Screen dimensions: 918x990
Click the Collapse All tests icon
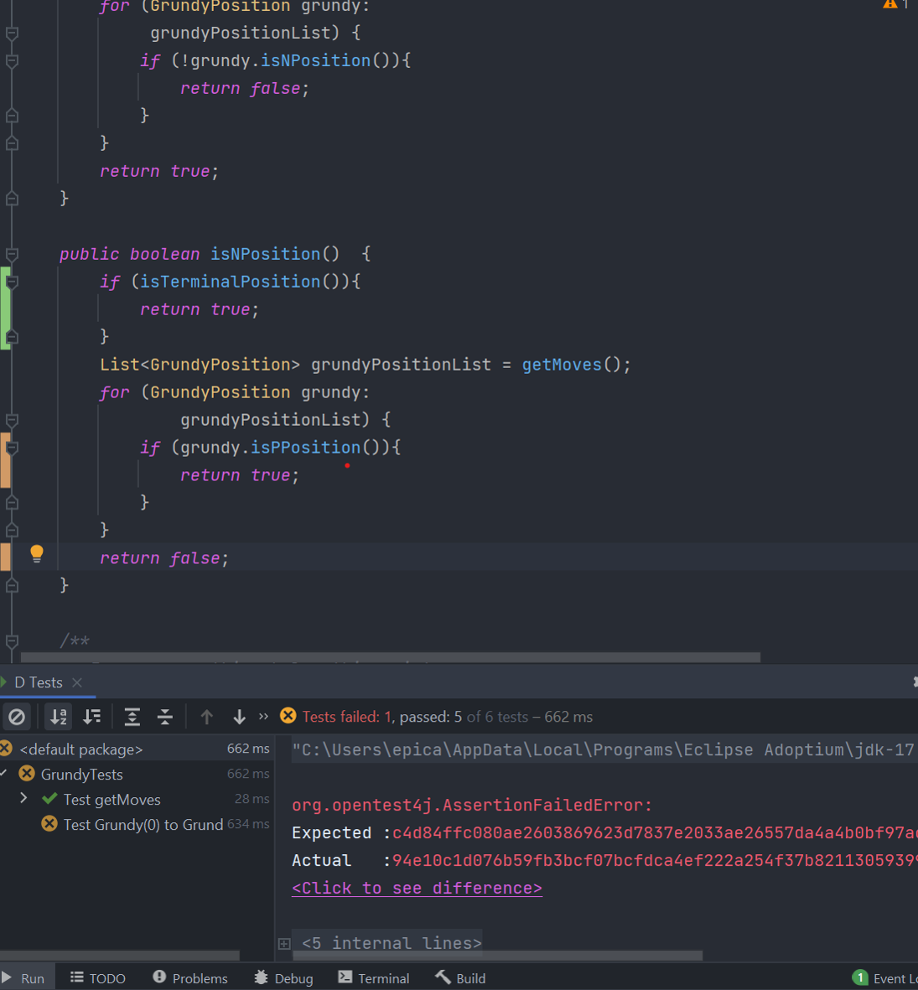point(165,717)
